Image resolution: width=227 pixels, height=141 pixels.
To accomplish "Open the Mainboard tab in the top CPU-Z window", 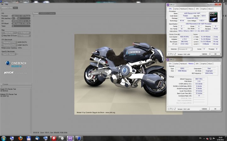I will click(184, 9).
